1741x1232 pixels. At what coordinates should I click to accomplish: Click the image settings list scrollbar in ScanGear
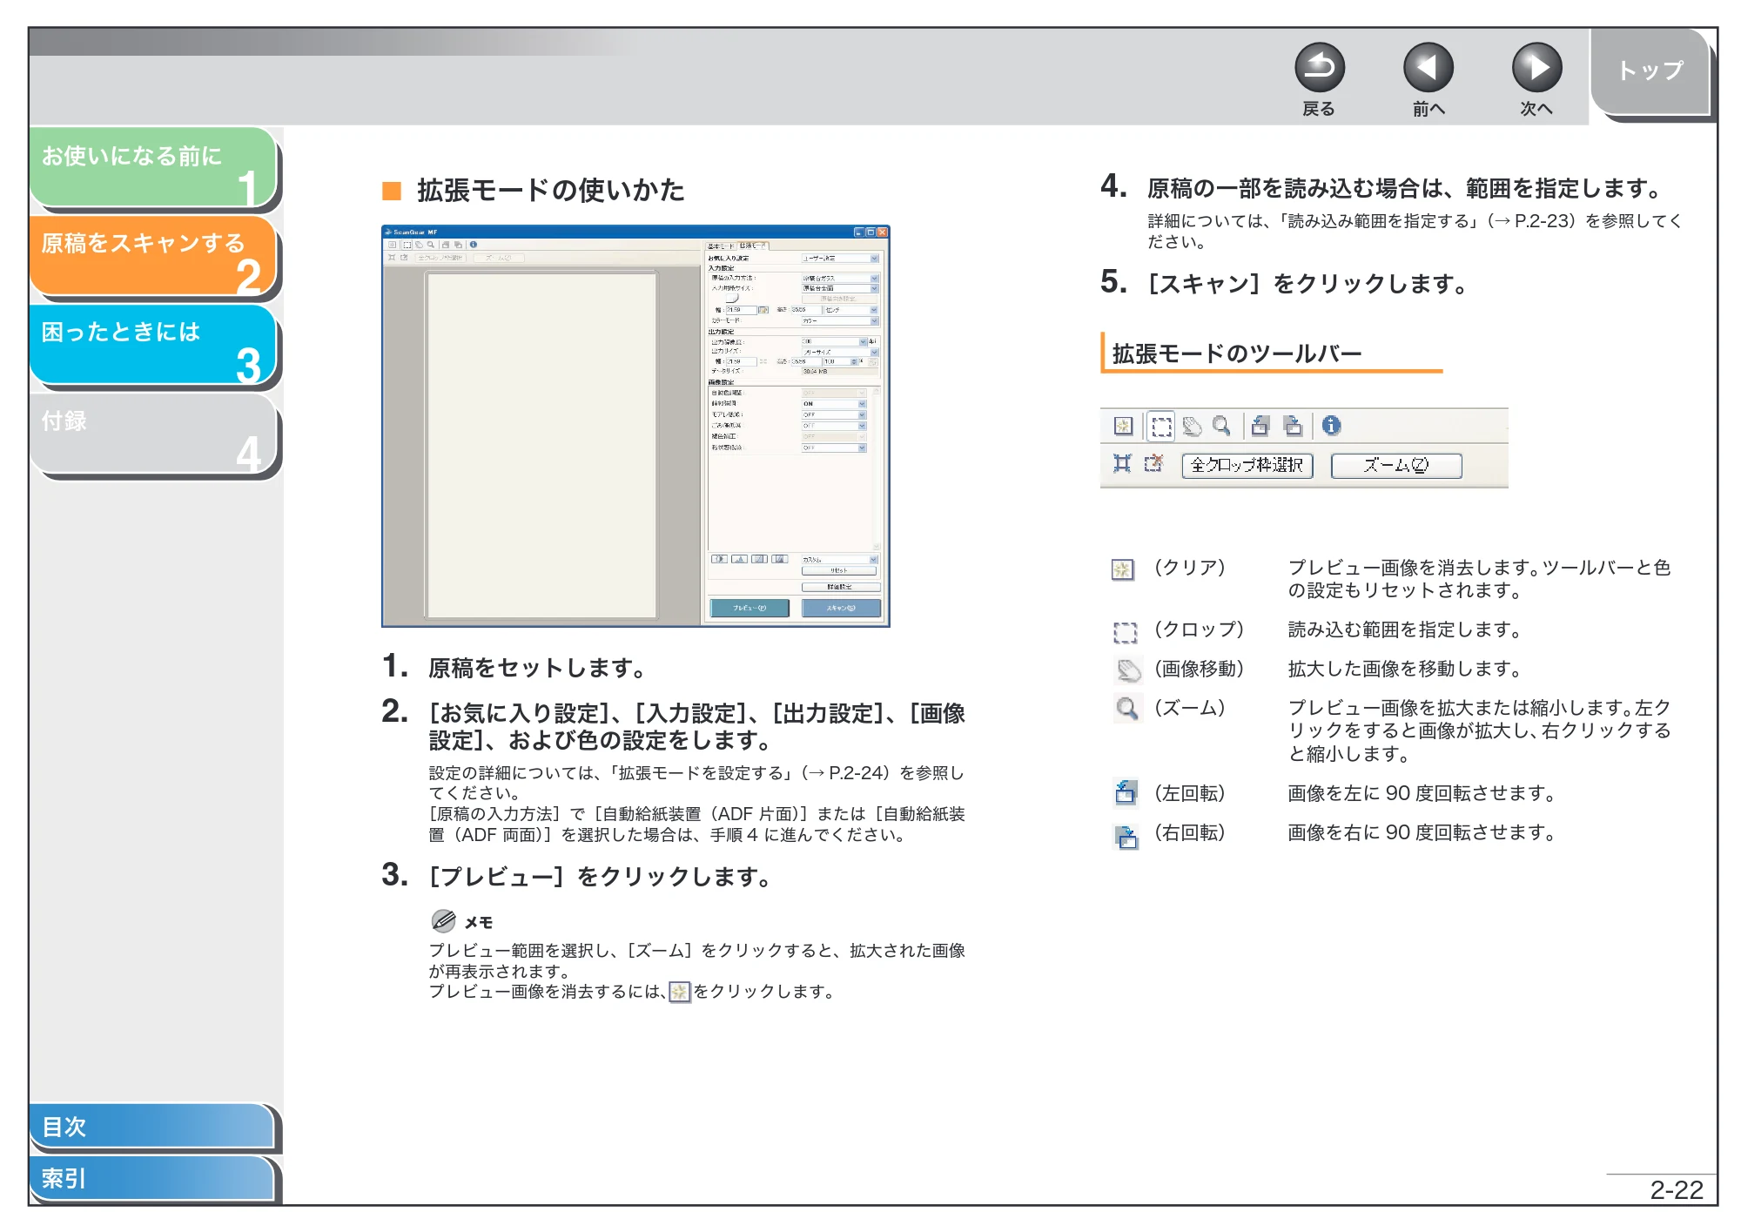(x=877, y=470)
